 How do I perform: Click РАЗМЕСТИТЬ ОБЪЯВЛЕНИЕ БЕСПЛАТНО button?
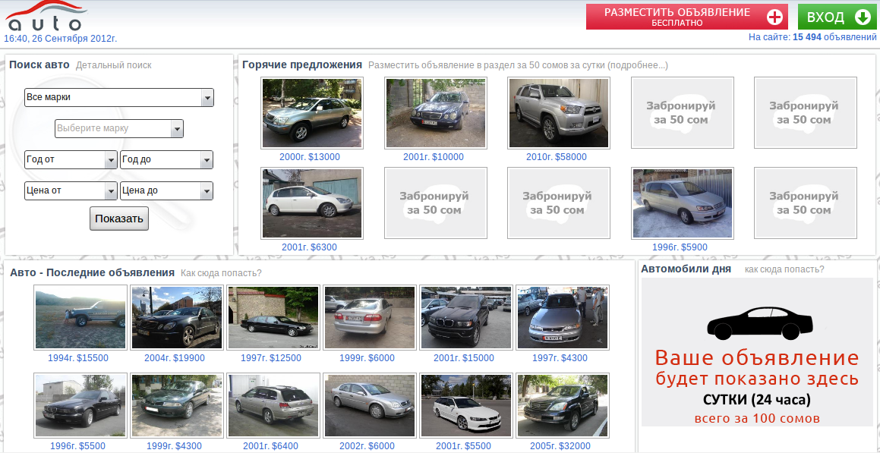point(687,17)
